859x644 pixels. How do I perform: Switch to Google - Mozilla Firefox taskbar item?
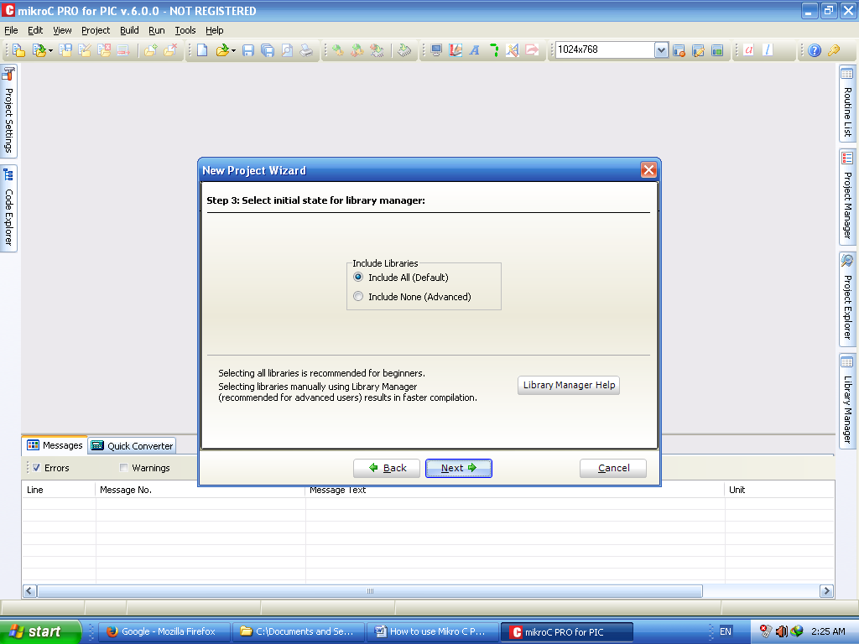[x=164, y=631]
